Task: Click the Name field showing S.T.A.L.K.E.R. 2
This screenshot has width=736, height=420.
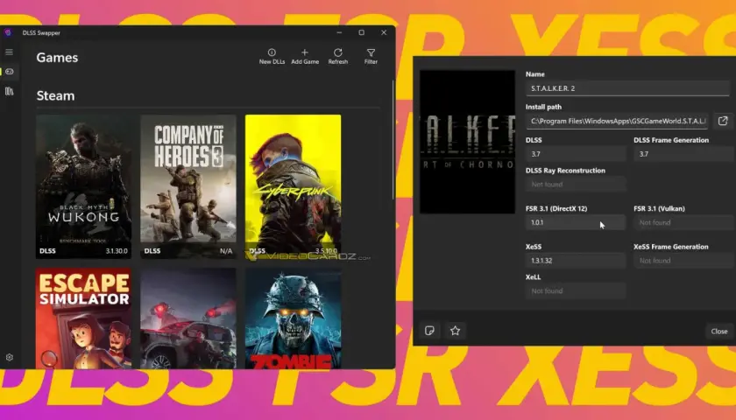Action: [627, 88]
